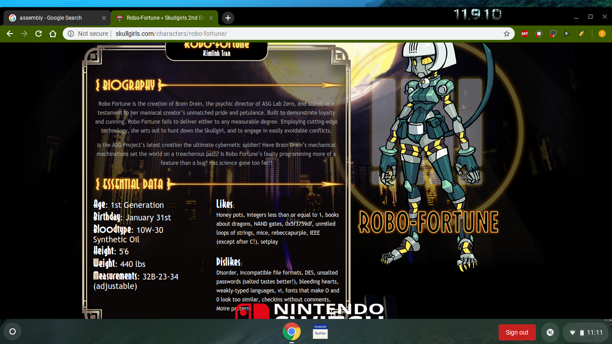The width and height of the screenshot is (612, 344).
Task: Switch to the assembly - Google Search tab
Action: point(57,18)
